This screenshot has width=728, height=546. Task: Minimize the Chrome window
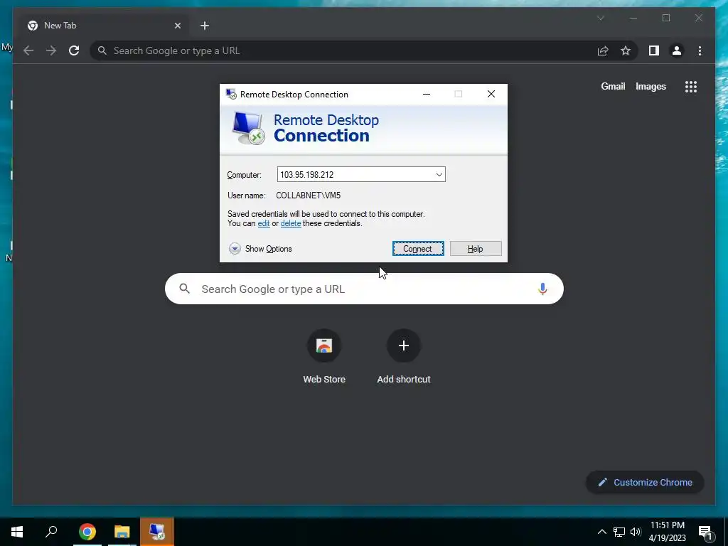[633, 18]
